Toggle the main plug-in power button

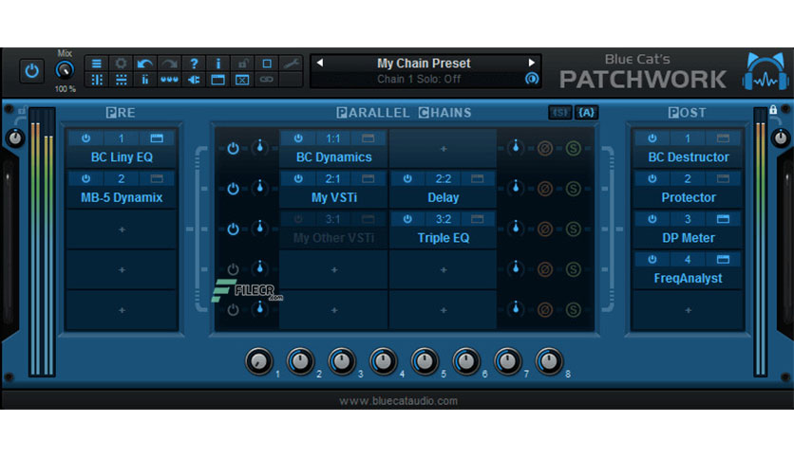click(32, 71)
